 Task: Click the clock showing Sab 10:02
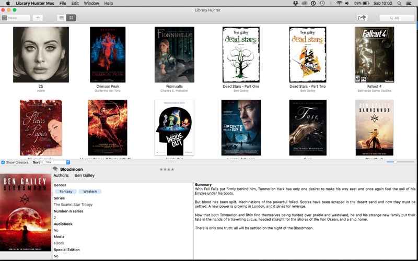pyautogui.click(x=383, y=3)
